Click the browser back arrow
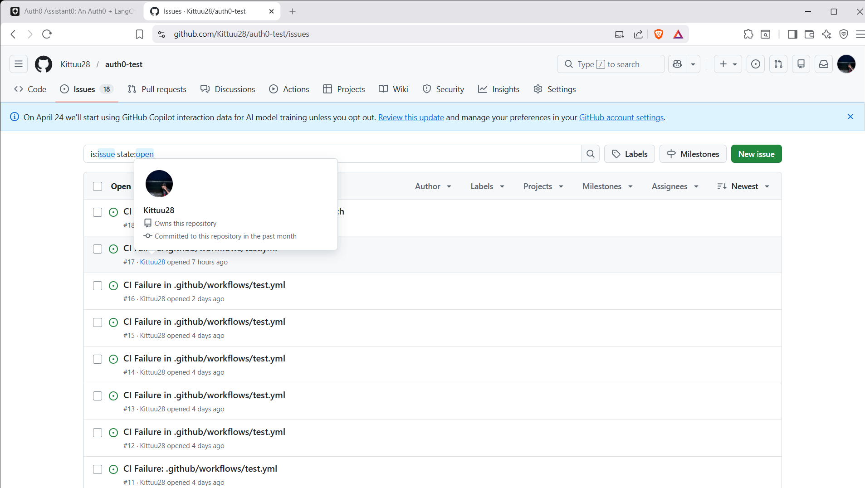 [14, 34]
